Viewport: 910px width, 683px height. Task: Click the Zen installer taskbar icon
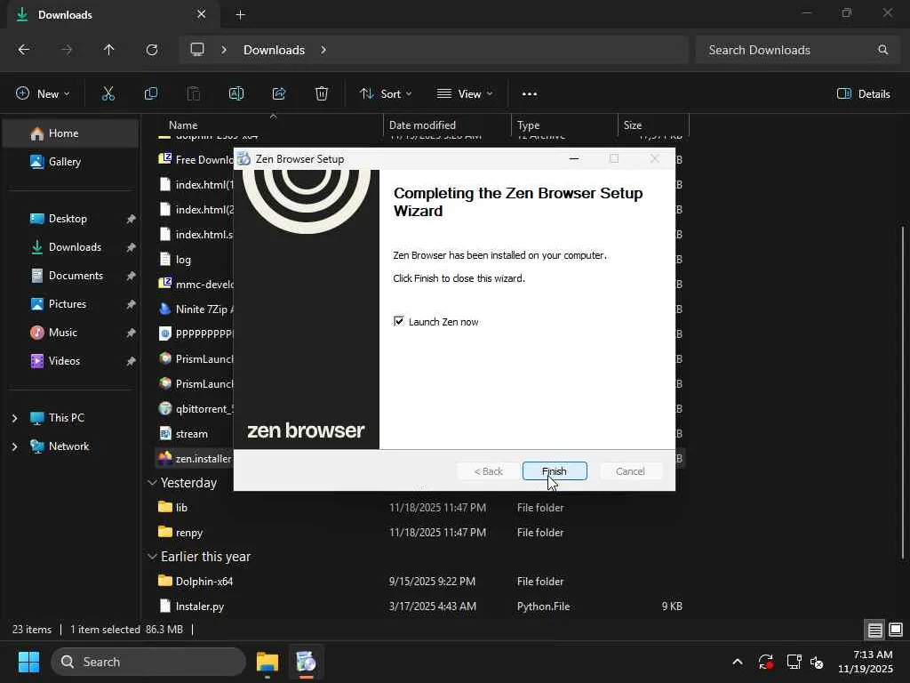(x=306, y=662)
